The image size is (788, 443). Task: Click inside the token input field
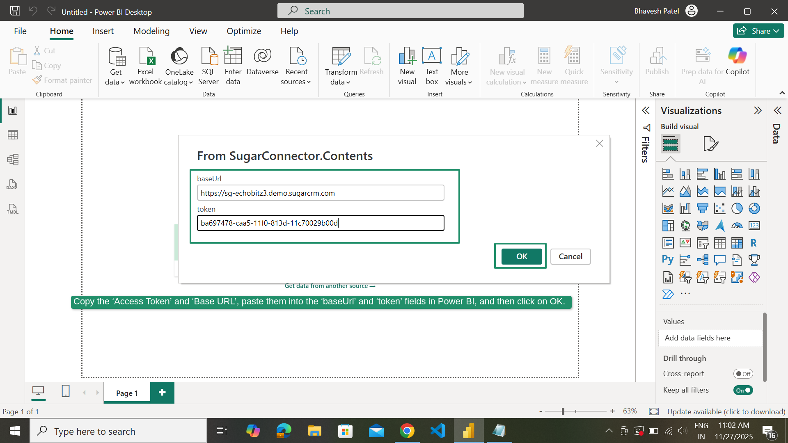coord(321,223)
